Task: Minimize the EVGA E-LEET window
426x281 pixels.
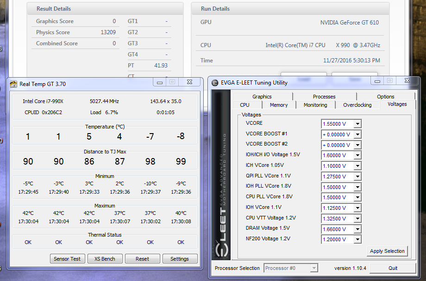Action: coord(377,81)
